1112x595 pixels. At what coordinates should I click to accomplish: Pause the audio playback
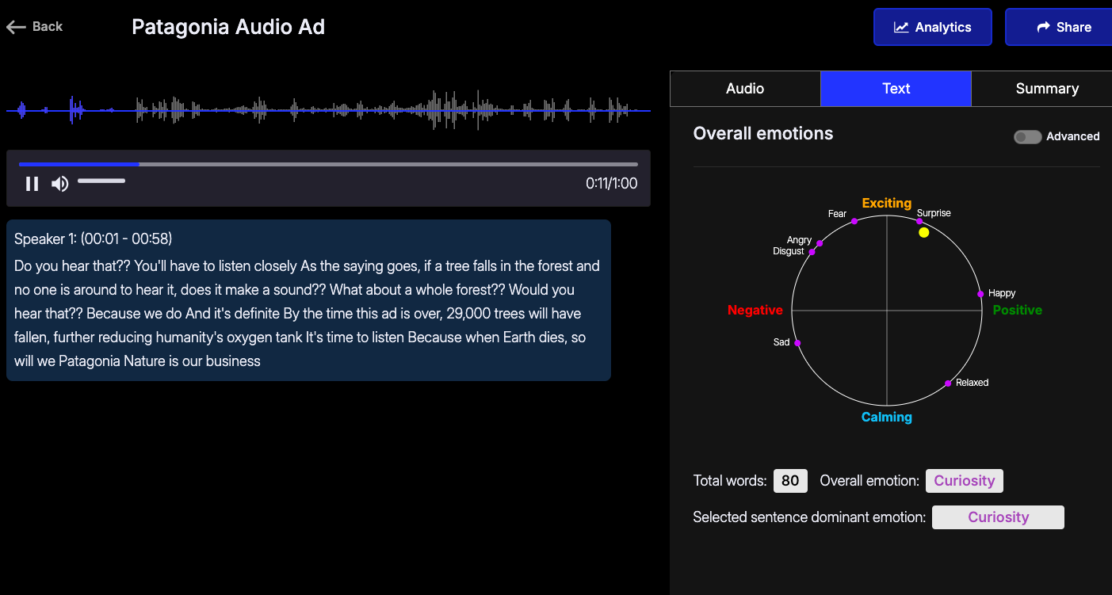click(32, 184)
